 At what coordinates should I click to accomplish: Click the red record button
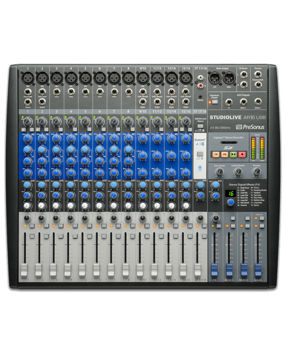242,154
